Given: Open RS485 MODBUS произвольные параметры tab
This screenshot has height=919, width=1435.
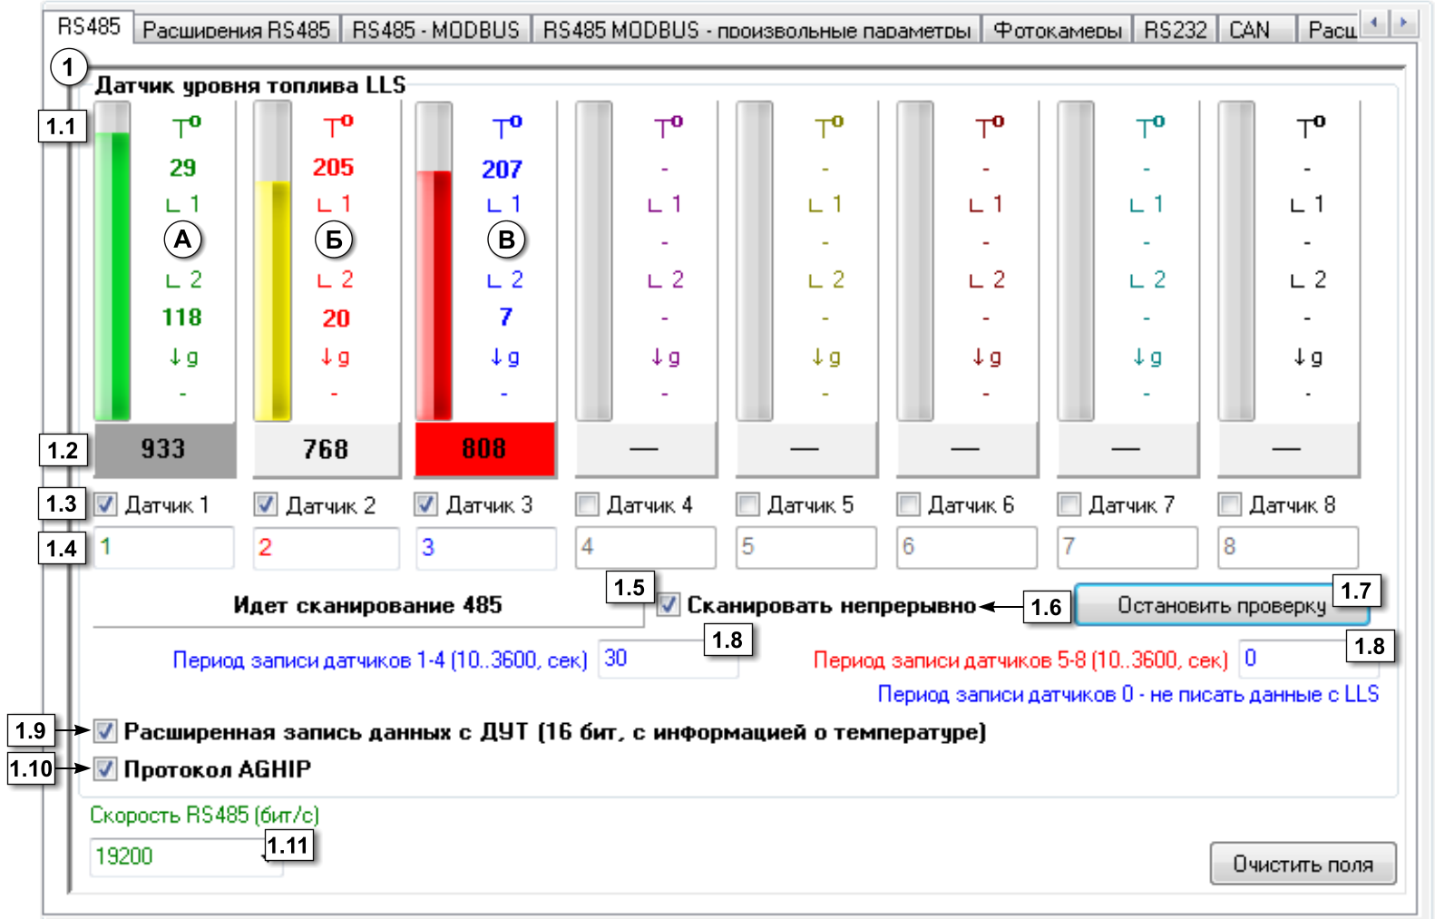Looking at the screenshot, I should pos(757,30).
